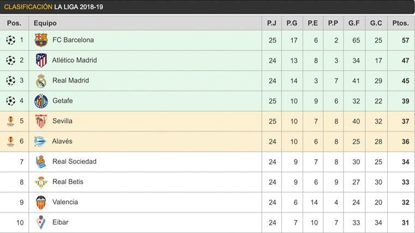
Task: Select the Valencia team row name
Action: tap(65, 202)
